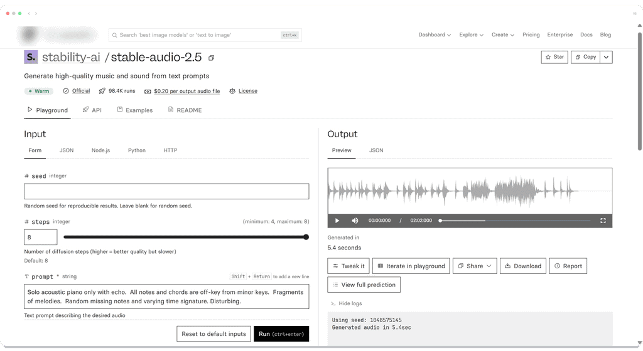Image resolution: width=643 pixels, height=351 pixels.
Task: Select the Form input tab
Action: tap(35, 150)
